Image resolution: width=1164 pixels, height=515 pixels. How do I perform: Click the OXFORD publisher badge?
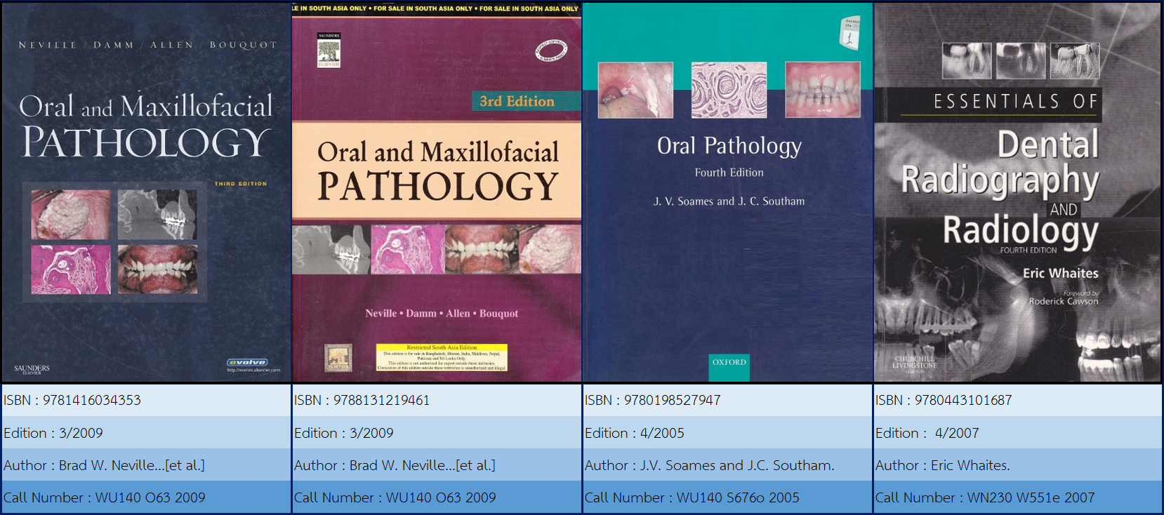[x=729, y=367]
